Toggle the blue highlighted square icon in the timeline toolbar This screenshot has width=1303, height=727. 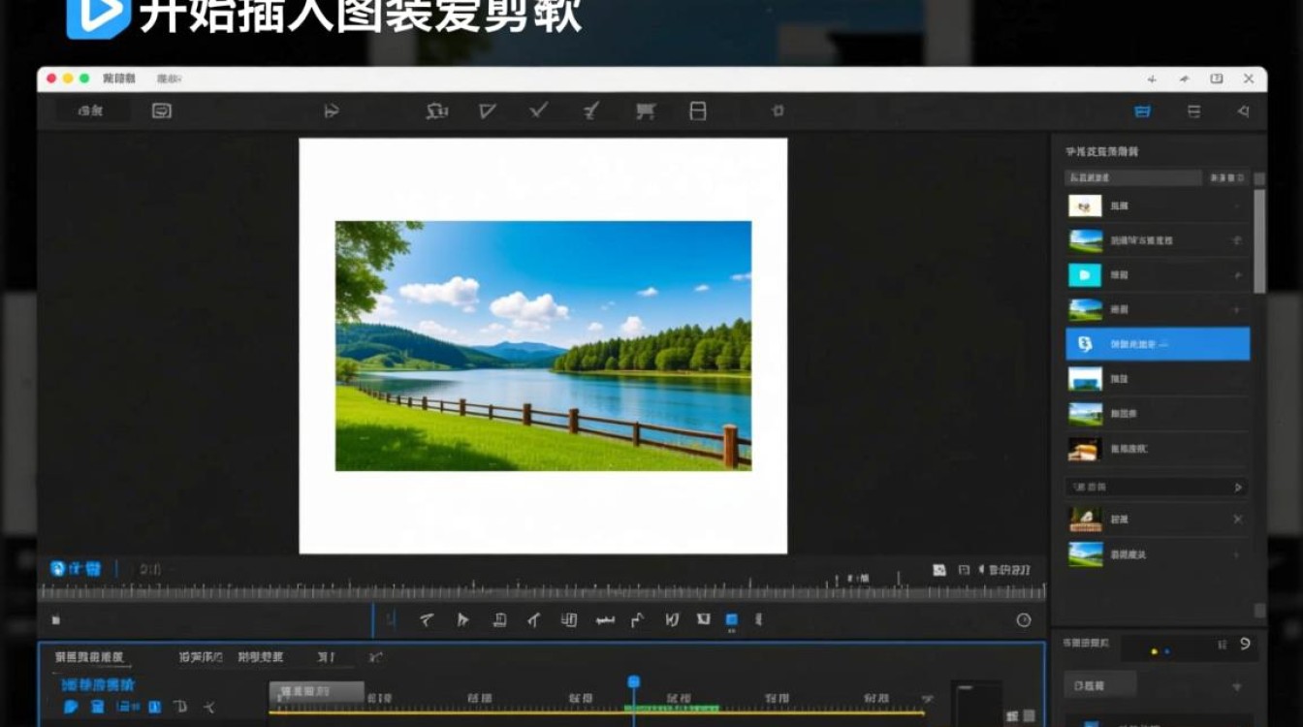pos(730,620)
